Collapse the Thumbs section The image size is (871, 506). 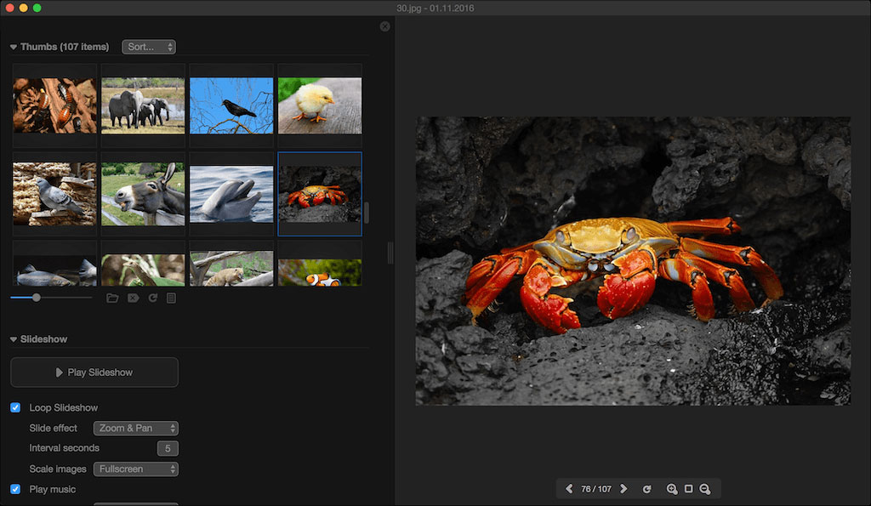pyautogui.click(x=14, y=48)
